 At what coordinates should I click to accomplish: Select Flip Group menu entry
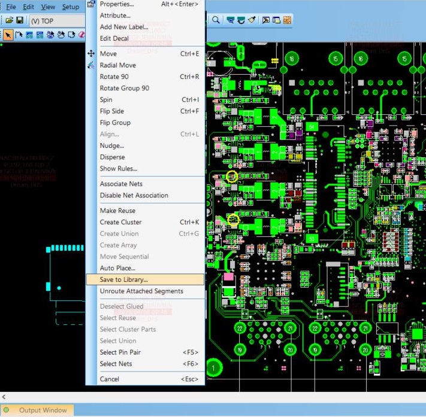click(146, 123)
